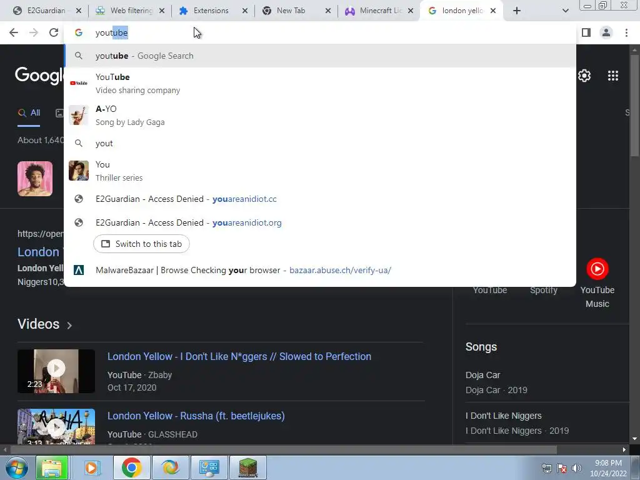Screen dimensions: 640x480
Task: Click the vertical page scrollbar
Action: pyautogui.click(x=634, y=106)
